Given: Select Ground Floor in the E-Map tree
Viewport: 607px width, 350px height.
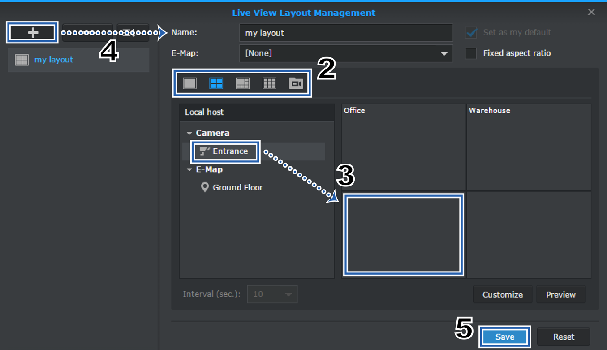Looking at the screenshot, I should (237, 187).
